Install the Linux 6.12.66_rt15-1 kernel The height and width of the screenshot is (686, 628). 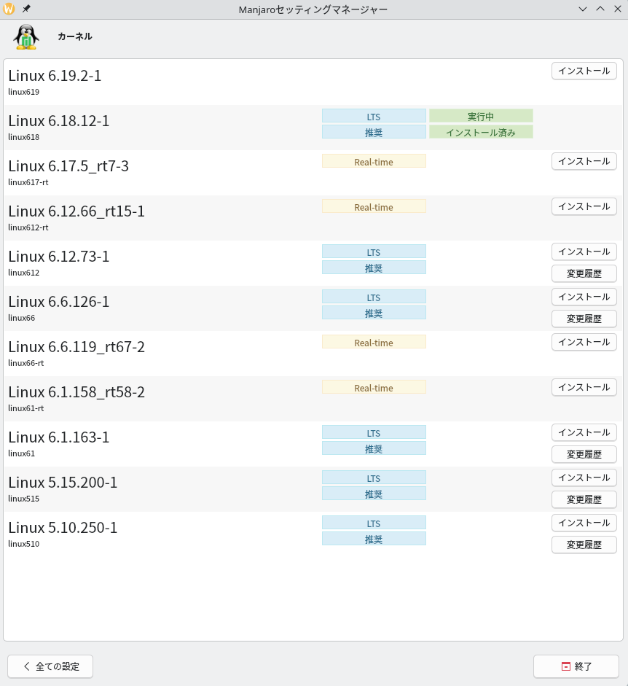click(x=584, y=206)
